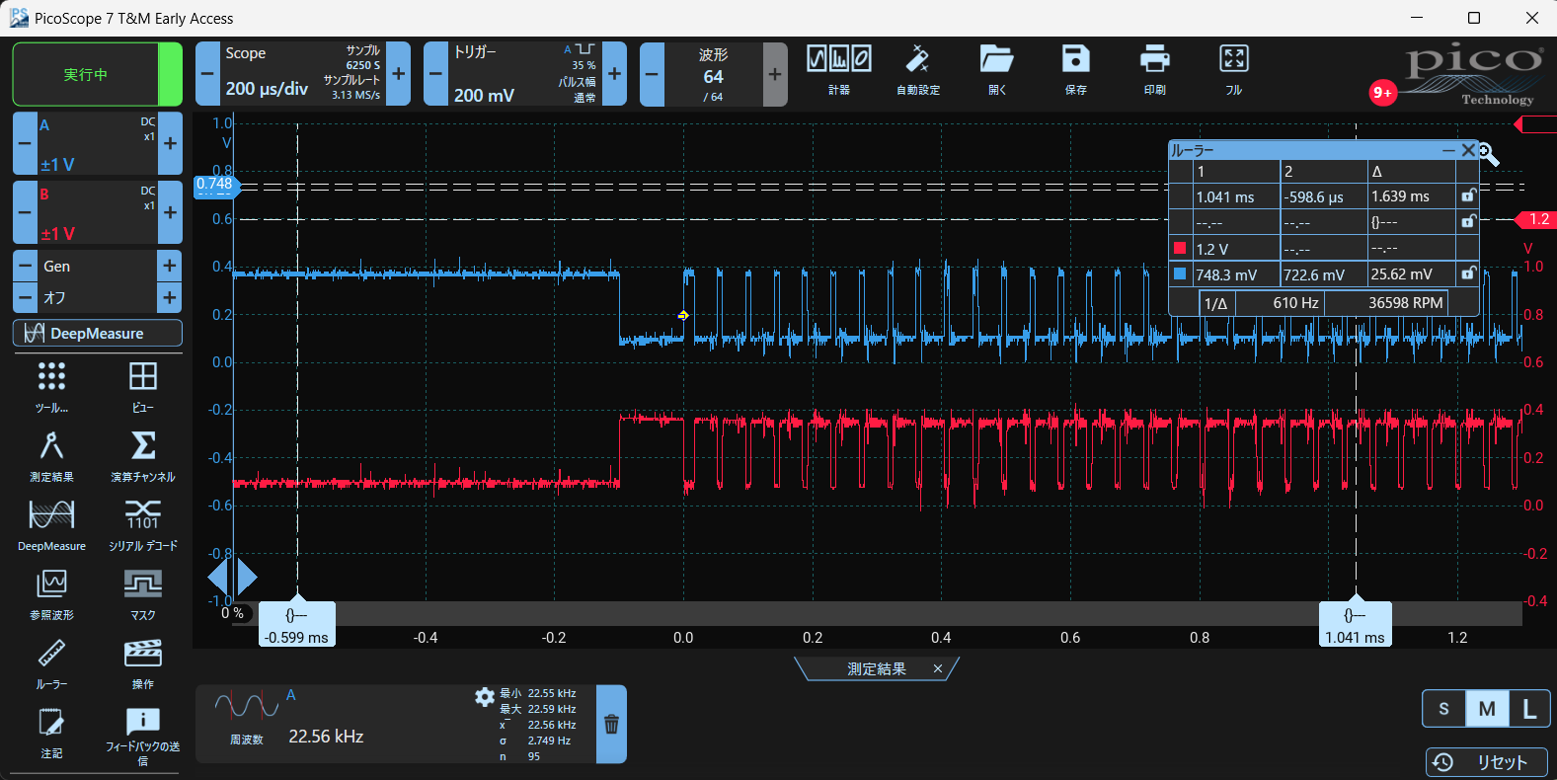Click the yellow trigger point marker
The image size is (1557, 780).
coord(683,316)
